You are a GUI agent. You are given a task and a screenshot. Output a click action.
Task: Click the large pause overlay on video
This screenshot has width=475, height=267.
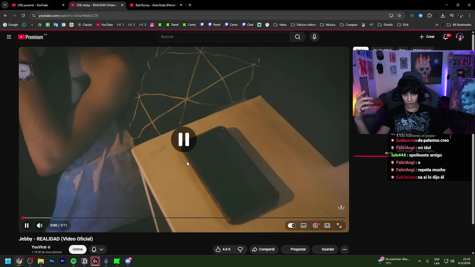[184, 139]
